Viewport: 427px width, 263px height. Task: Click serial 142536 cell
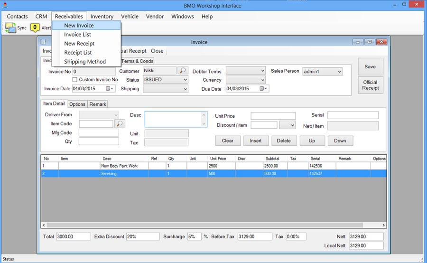click(x=322, y=166)
